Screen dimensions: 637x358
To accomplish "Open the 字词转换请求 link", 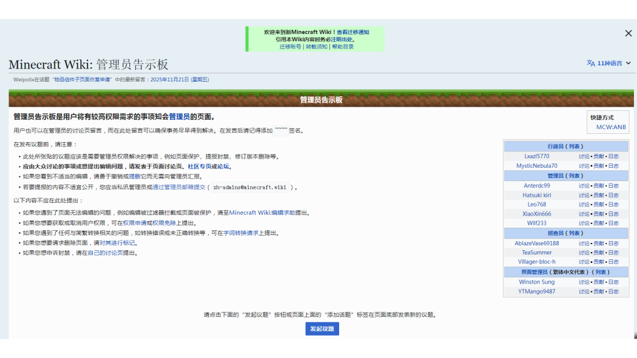I will (x=240, y=233).
